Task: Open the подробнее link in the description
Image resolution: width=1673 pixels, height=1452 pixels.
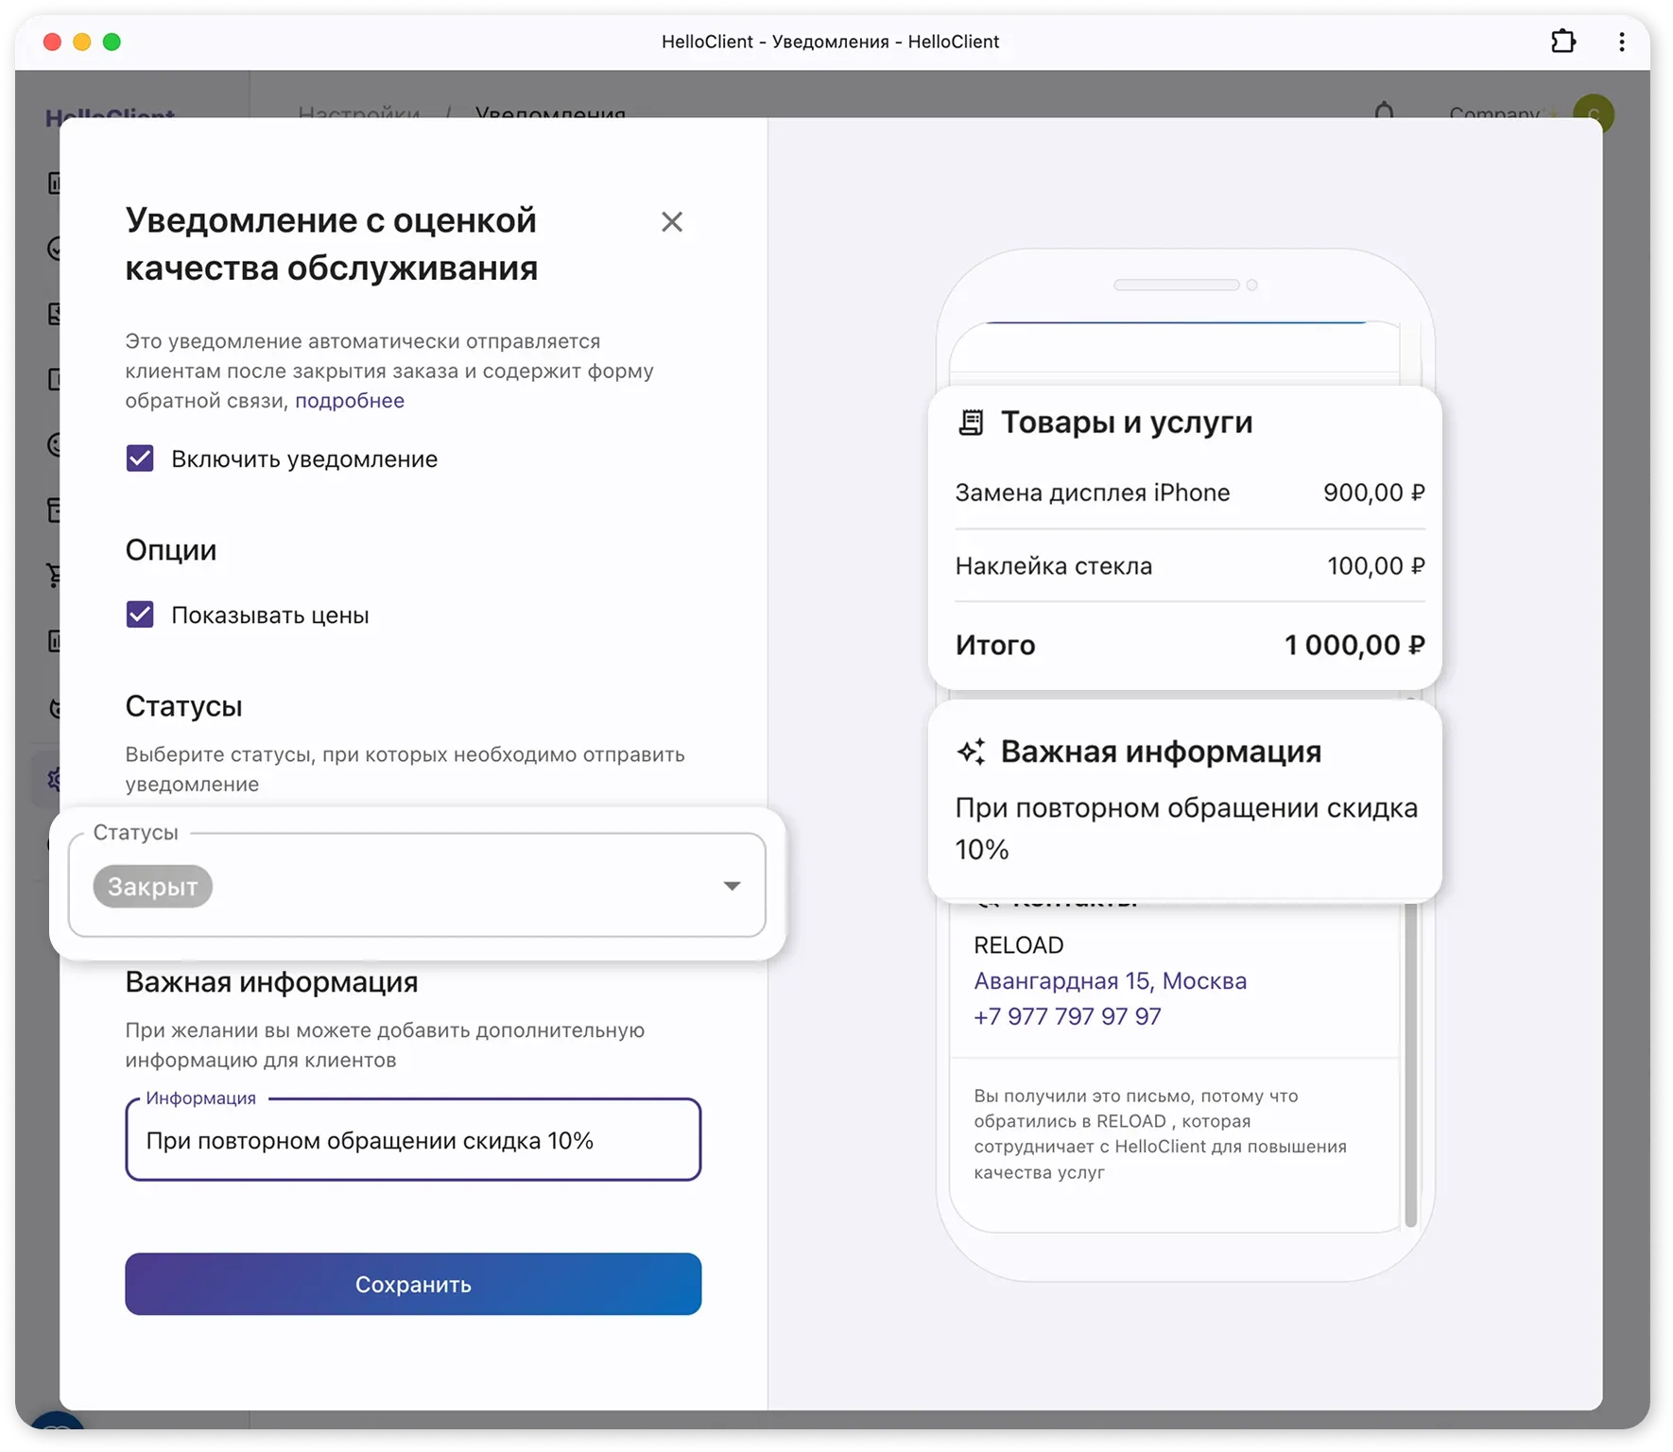Action: coord(350,401)
